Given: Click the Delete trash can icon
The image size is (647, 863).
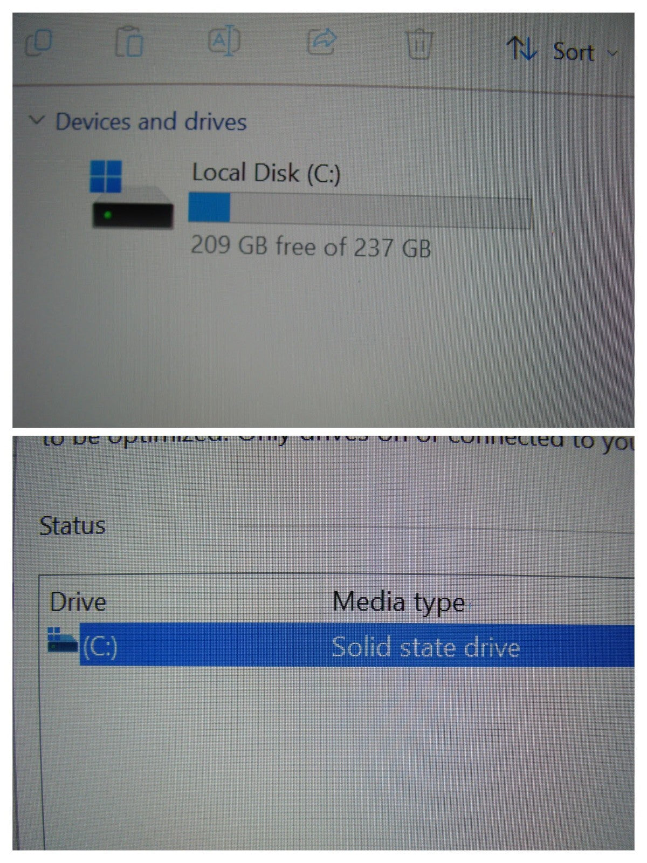Looking at the screenshot, I should tap(419, 43).
